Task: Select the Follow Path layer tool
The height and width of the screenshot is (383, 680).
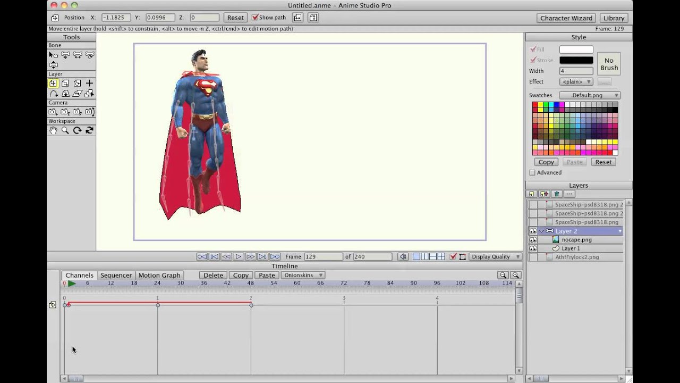Action: 53,94
